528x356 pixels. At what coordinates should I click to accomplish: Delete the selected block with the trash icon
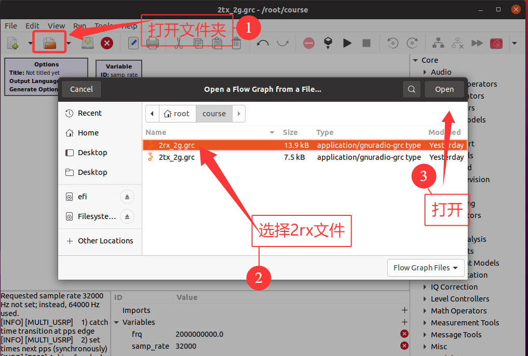[236, 43]
